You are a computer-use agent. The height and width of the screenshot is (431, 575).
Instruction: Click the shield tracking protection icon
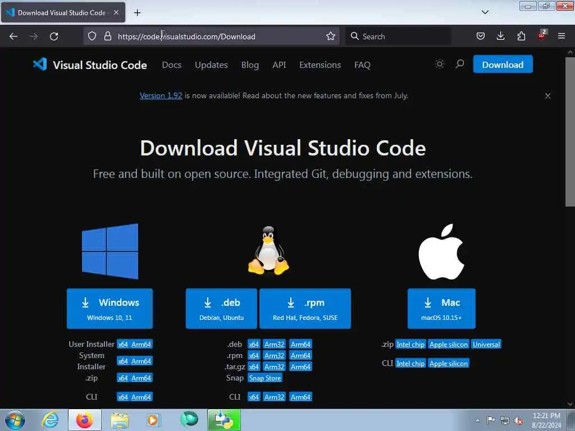point(92,36)
